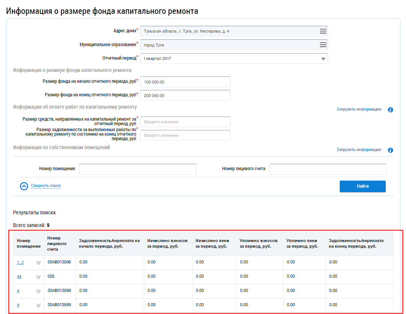Click the funds directed to capital repair field
Image resolution: width=406 pixels, height=314 pixels.
(185, 122)
